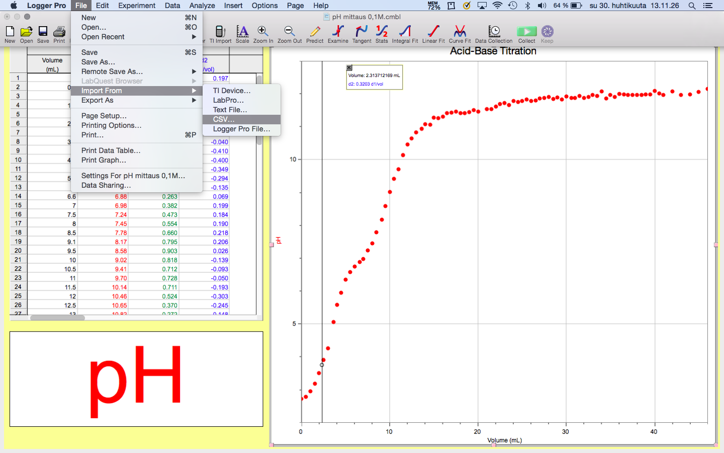Close the Examine readout box
This screenshot has width=724, height=453.
click(x=349, y=67)
